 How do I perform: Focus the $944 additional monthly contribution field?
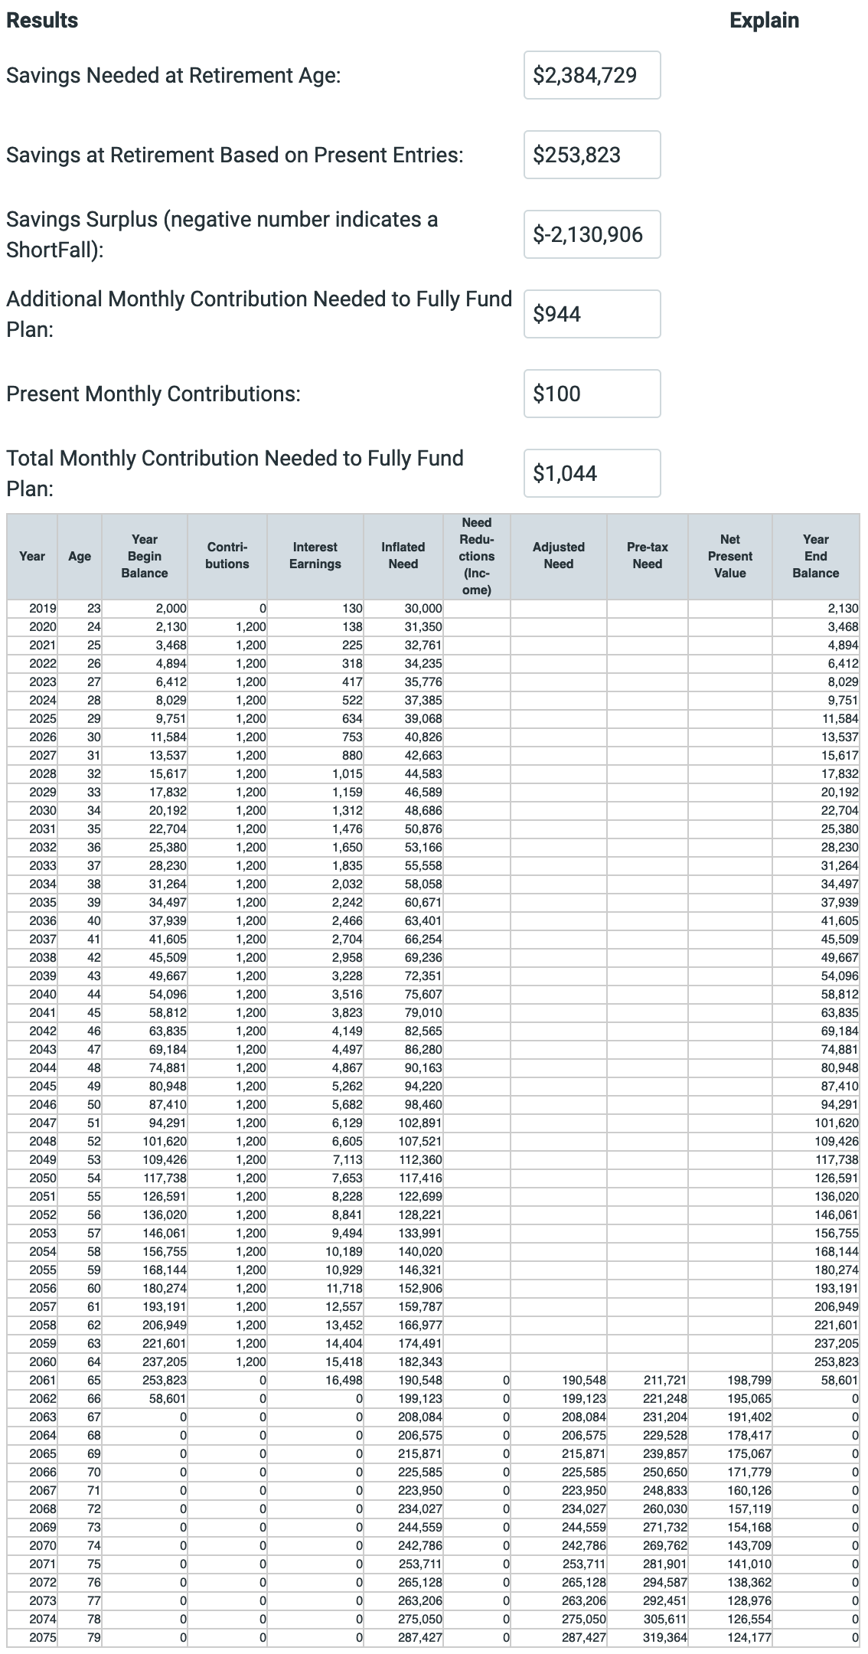(x=592, y=314)
